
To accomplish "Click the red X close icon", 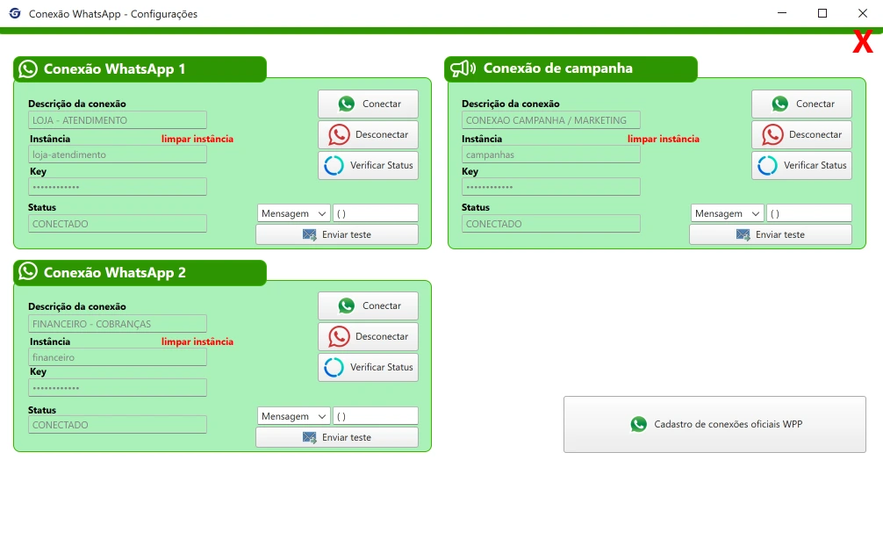I will [862, 41].
